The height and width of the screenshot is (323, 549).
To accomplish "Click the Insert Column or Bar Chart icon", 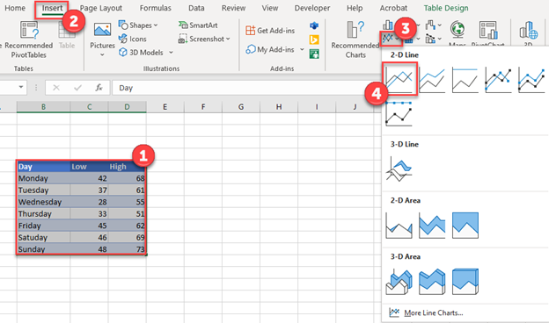I will pos(388,25).
